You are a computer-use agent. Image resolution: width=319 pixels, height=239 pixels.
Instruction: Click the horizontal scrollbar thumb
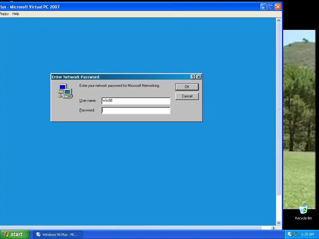130,228
